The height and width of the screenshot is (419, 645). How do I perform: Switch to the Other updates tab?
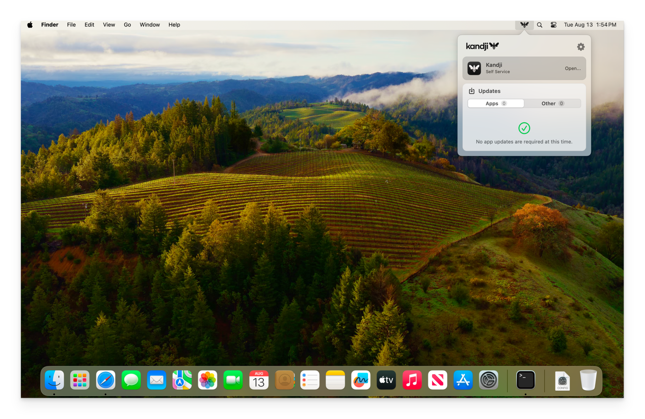point(552,103)
